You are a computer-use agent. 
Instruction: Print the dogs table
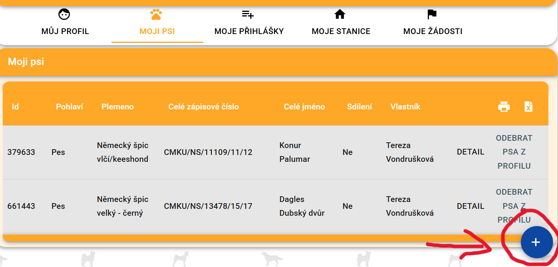[x=504, y=107]
